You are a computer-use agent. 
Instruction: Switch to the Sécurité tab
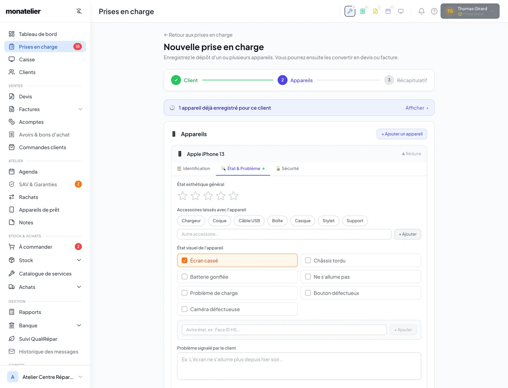[287, 169]
